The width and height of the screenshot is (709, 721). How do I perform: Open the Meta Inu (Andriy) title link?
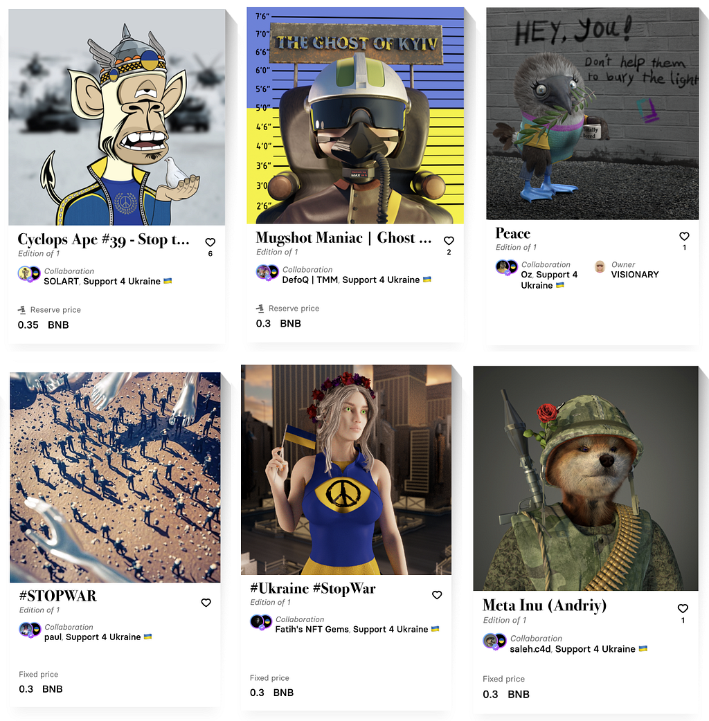pos(544,605)
